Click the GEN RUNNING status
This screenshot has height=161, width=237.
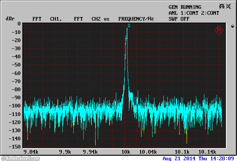coord(185,7)
